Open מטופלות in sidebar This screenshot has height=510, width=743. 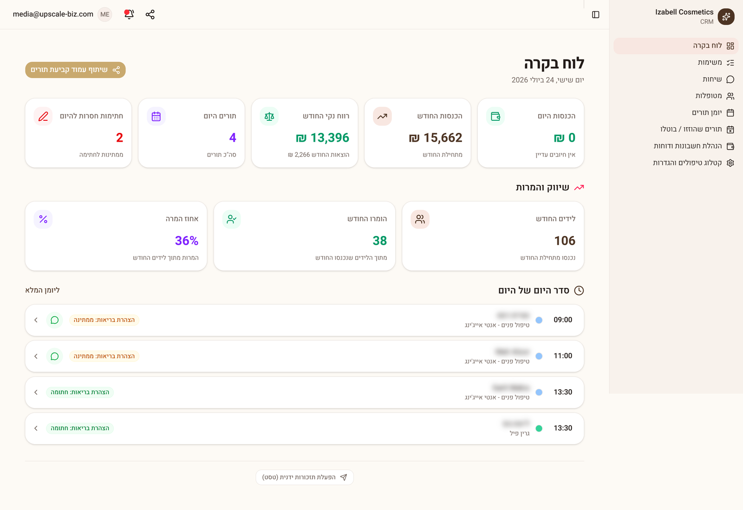click(x=676, y=96)
